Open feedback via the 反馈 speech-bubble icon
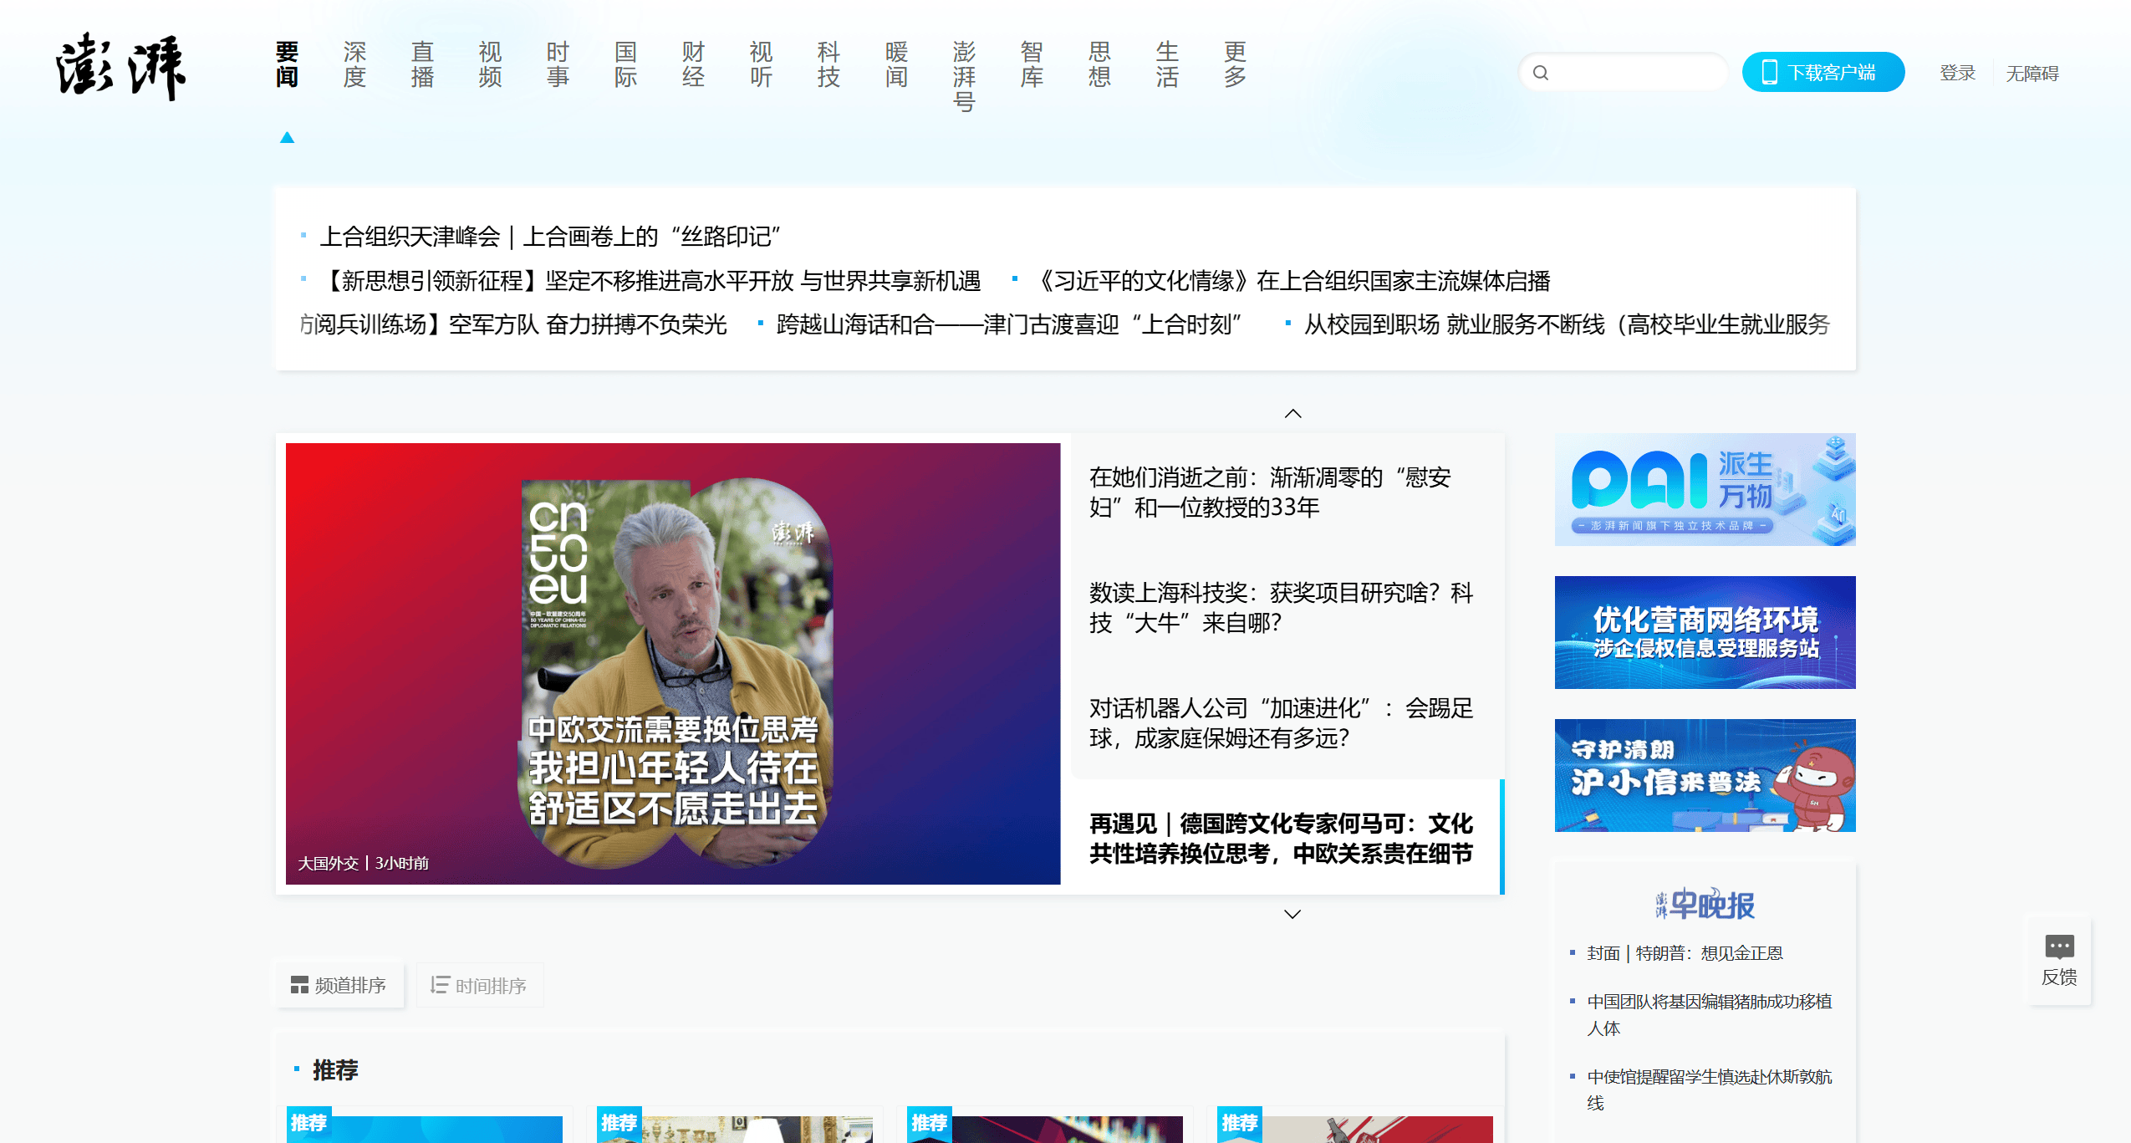The height and width of the screenshot is (1143, 2131). [x=2059, y=946]
